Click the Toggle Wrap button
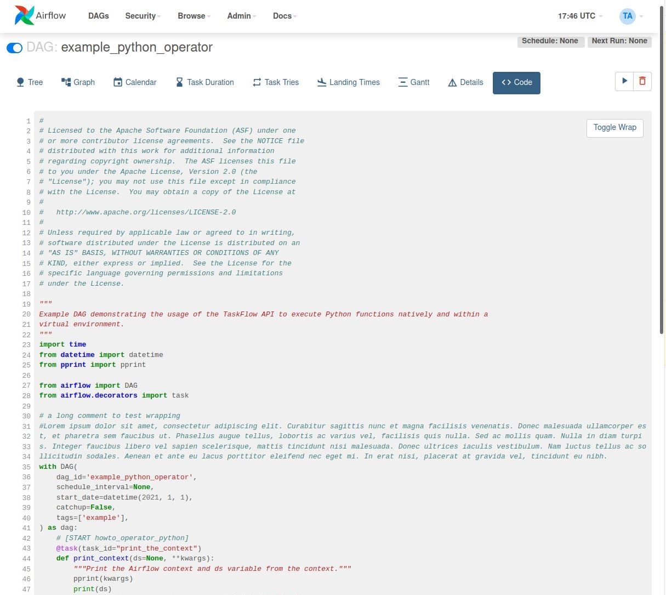The image size is (666, 595). [x=615, y=128]
